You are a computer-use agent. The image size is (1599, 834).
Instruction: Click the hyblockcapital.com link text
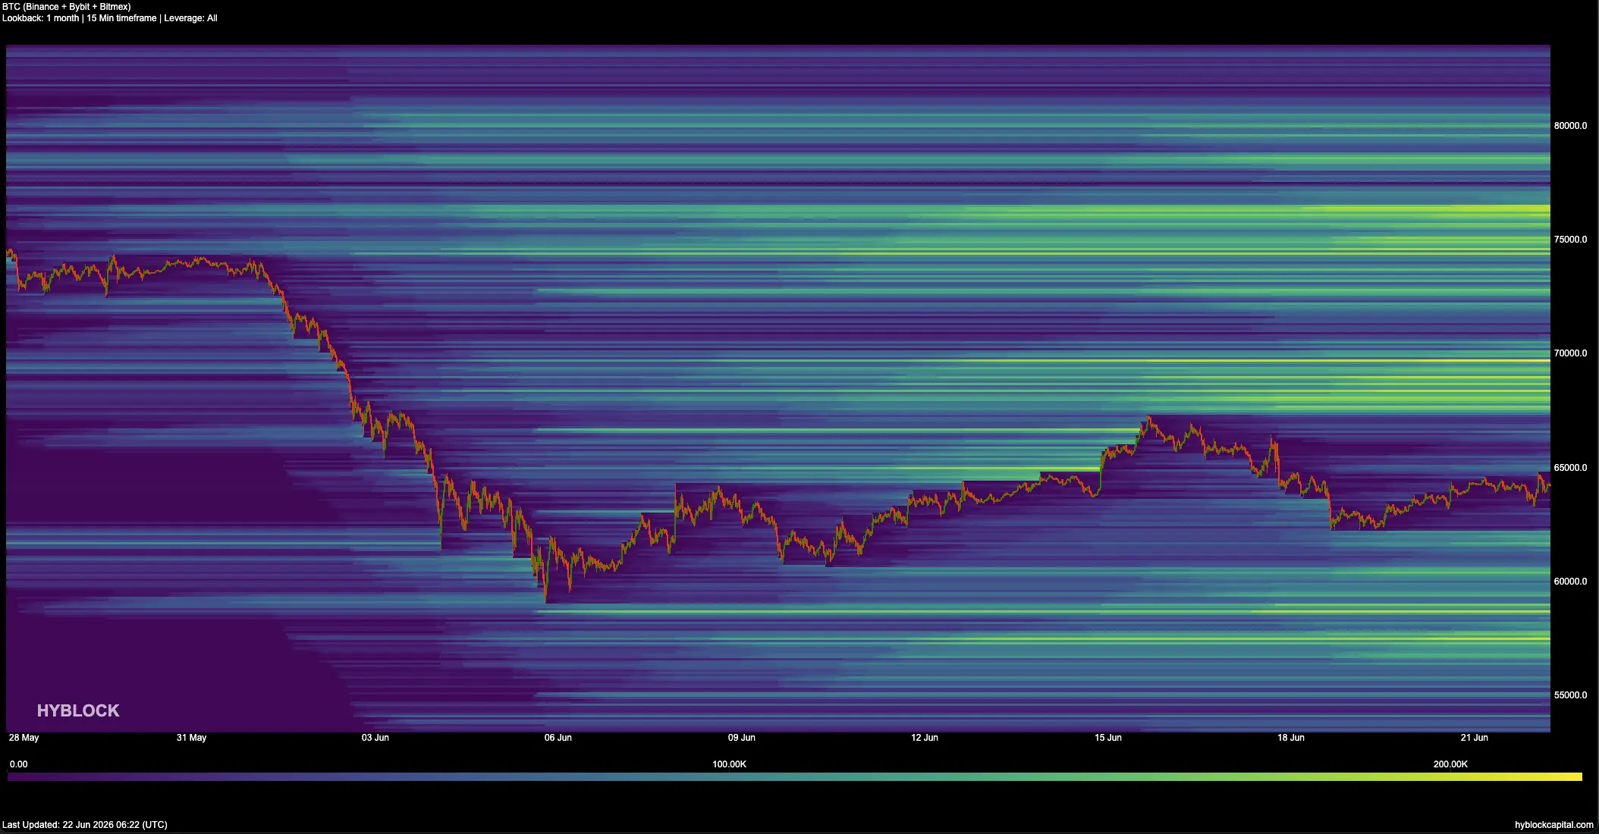point(1553,824)
